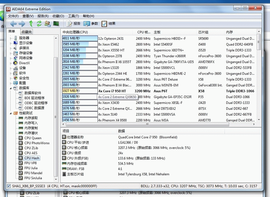The height and width of the screenshot is (197, 270).
Task: Click the 主板 column header
Action: point(157,32)
